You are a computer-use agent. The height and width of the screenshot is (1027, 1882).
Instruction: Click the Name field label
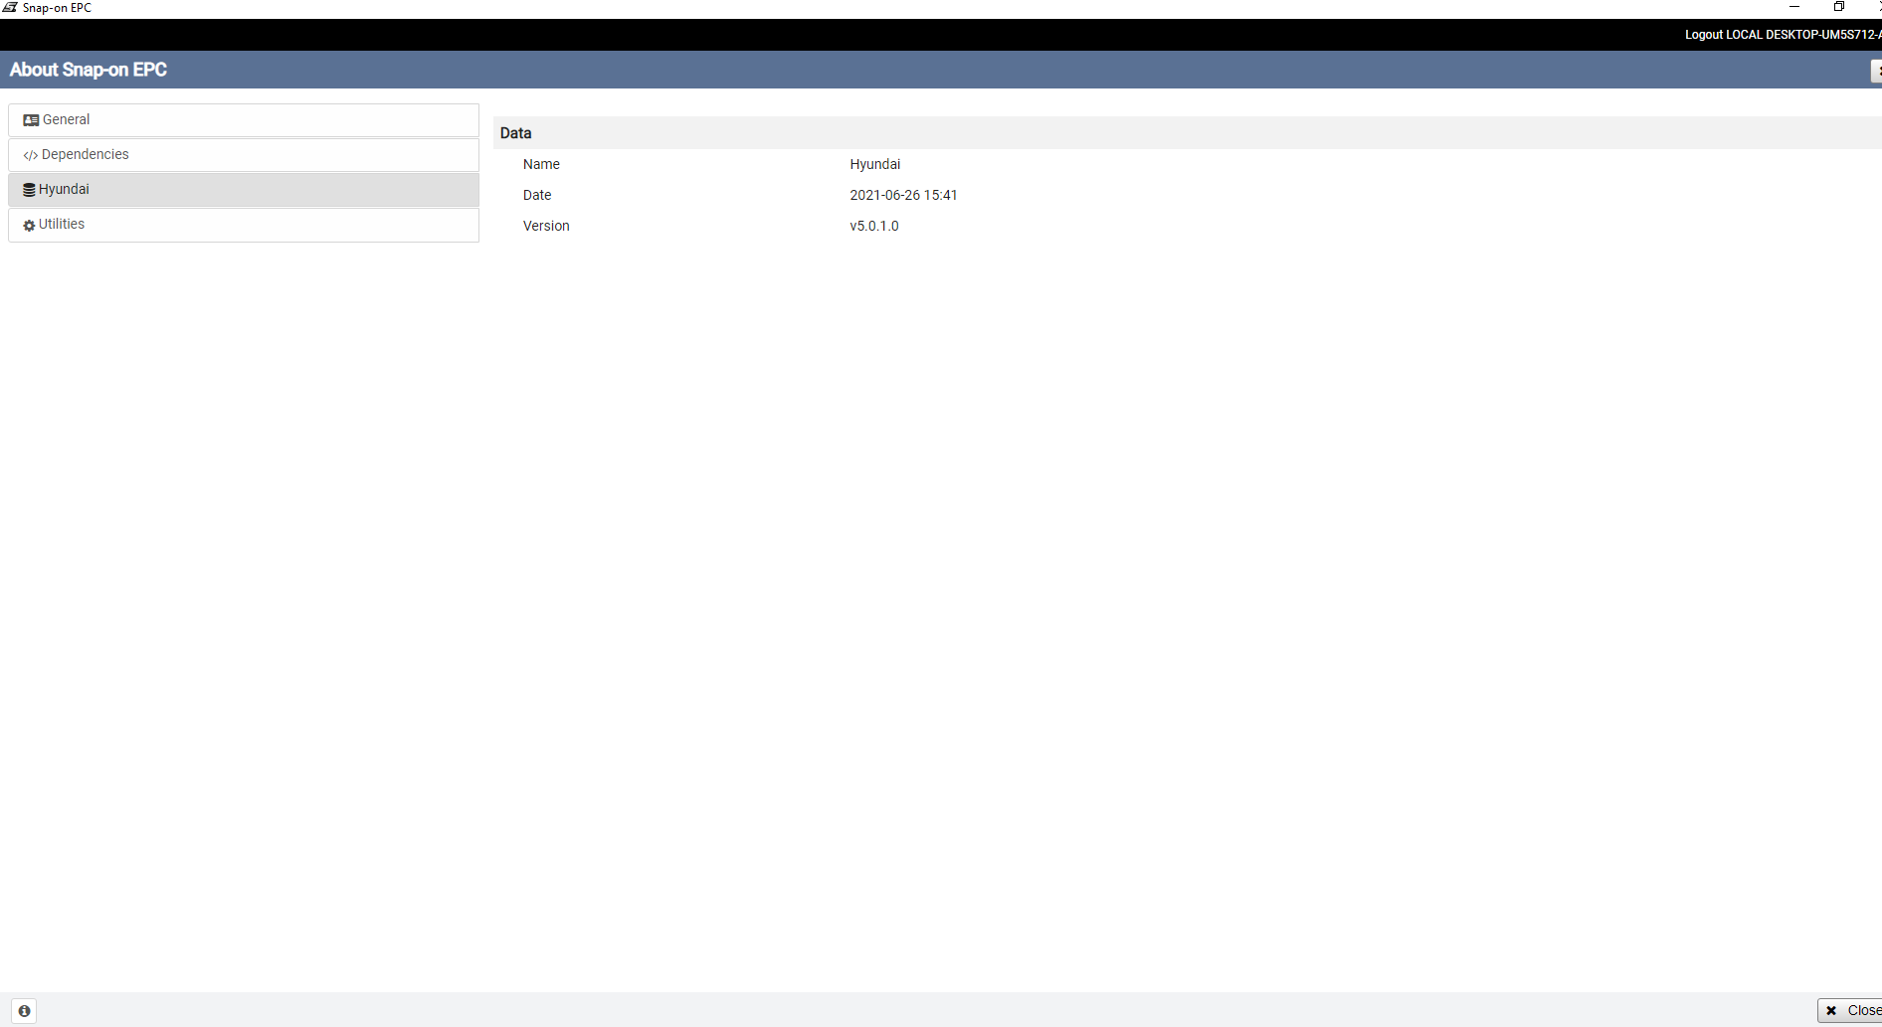pyautogui.click(x=541, y=165)
